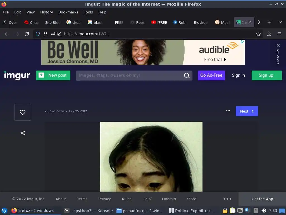Open the tracking protection shield icon

click(38, 34)
